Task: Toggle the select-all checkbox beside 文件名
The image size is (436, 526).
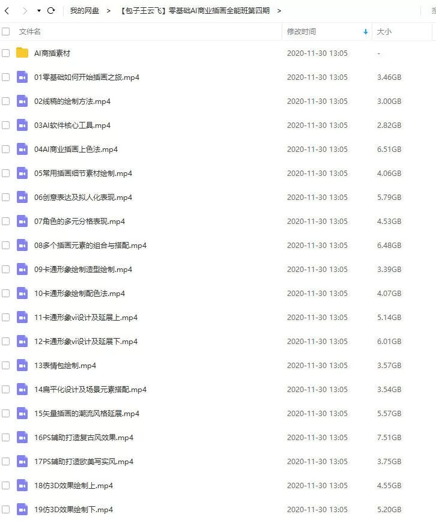Action: [x=5, y=32]
